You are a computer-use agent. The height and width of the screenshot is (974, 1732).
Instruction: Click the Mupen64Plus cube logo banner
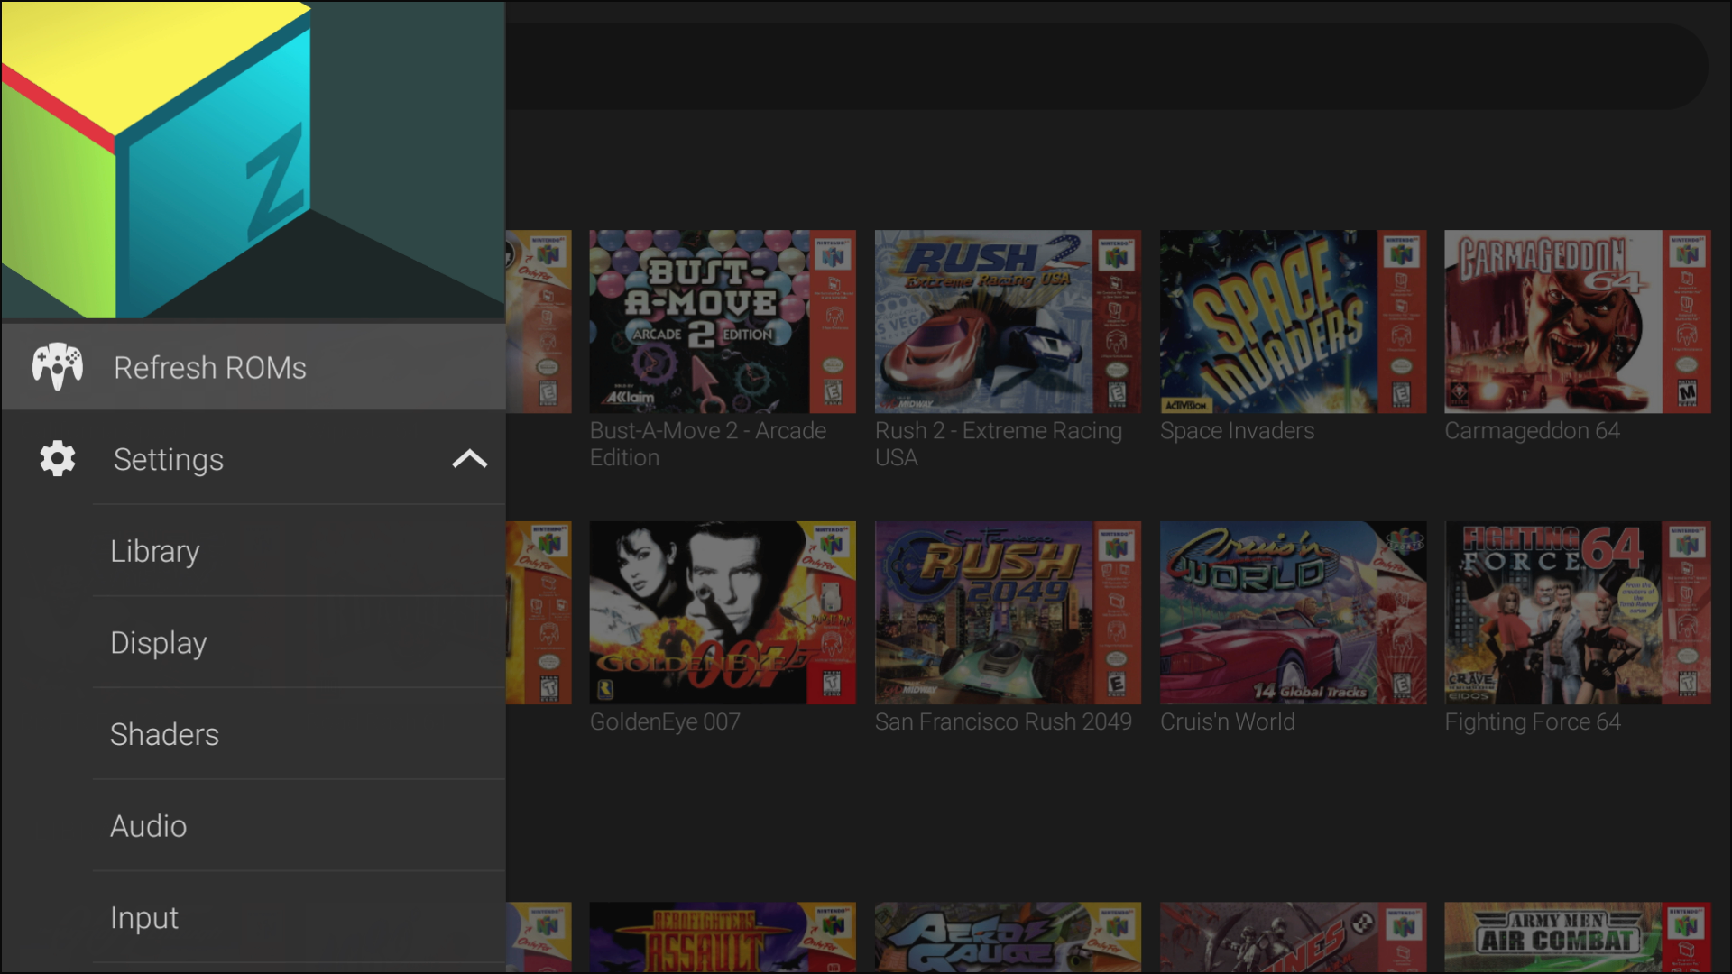(x=253, y=160)
